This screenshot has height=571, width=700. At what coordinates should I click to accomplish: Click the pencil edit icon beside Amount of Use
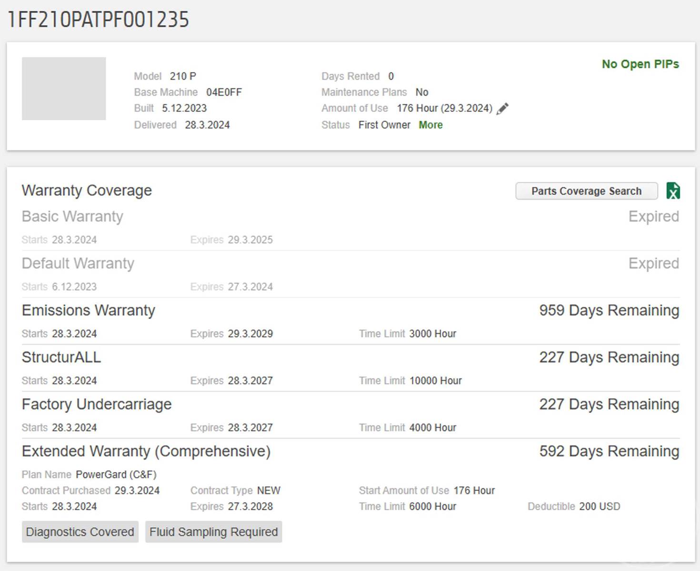click(x=502, y=108)
